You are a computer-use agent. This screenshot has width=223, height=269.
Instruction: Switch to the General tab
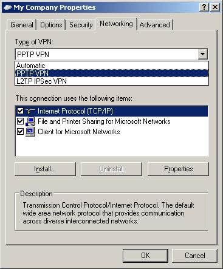[22, 25]
